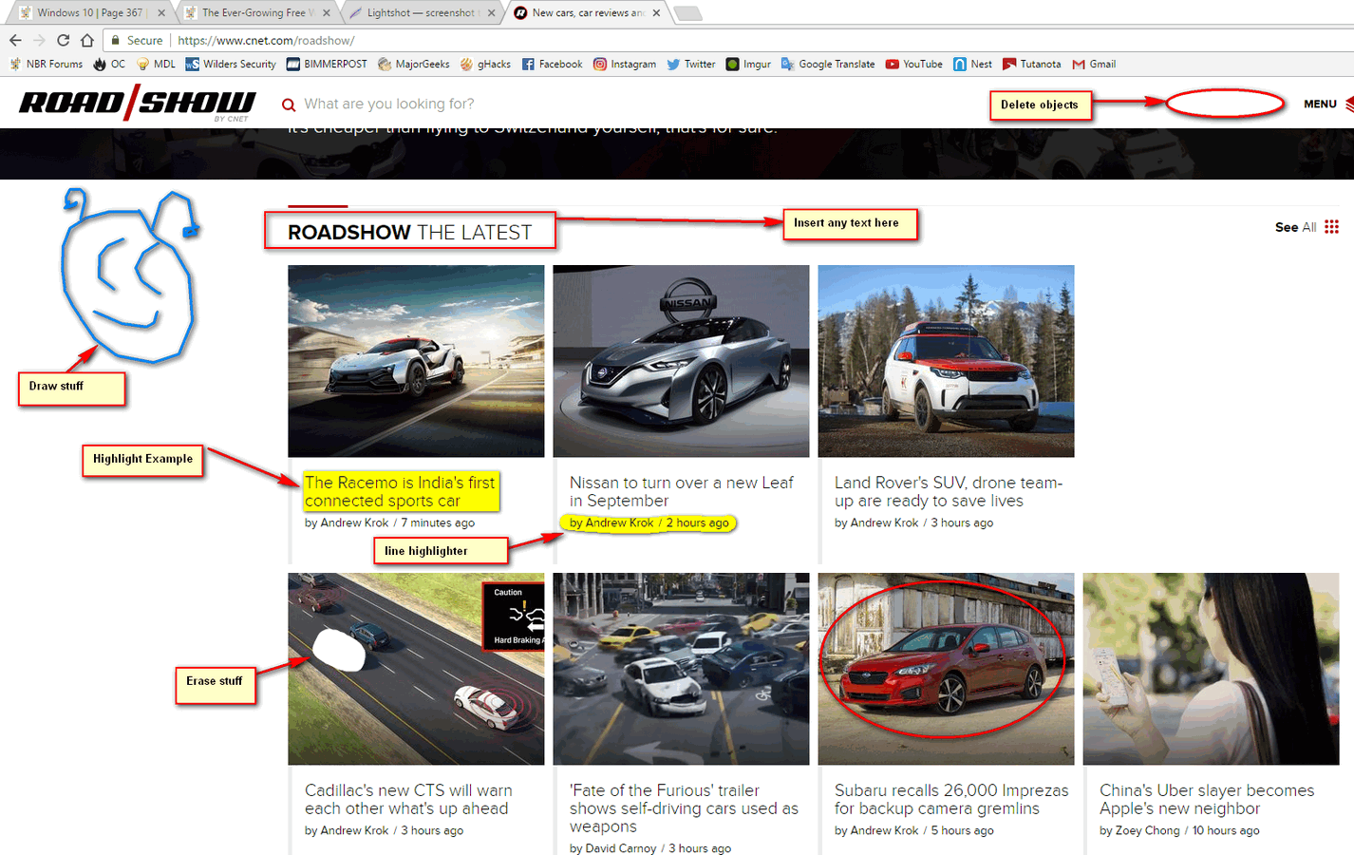Click the Roadshow by CNET logo
1354x855 pixels.
point(138,103)
